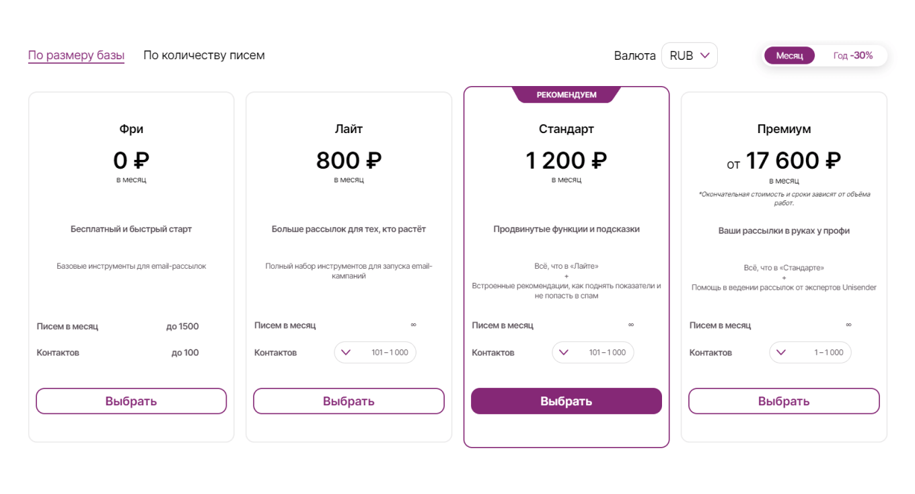Select Месяц billing period

pyautogui.click(x=789, y=56)
